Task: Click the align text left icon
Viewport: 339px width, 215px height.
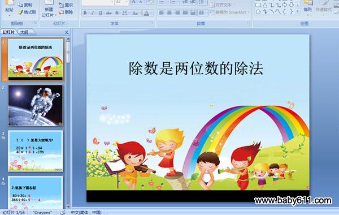Action: tap(162, 13)
